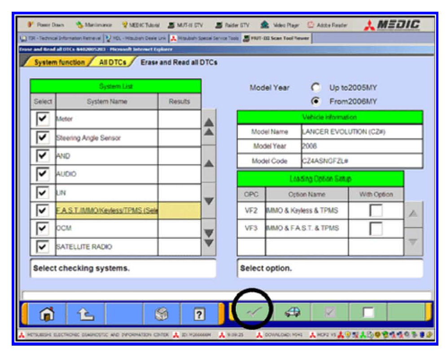Select the Up to2005MY radio button
446x351 pixels.
click(315, 88)
